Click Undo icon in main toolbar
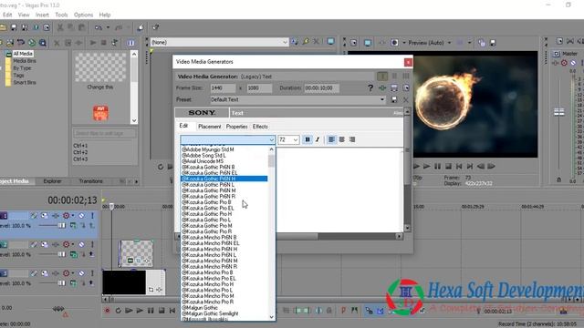584x328 pixels. (x=99, y=27)
